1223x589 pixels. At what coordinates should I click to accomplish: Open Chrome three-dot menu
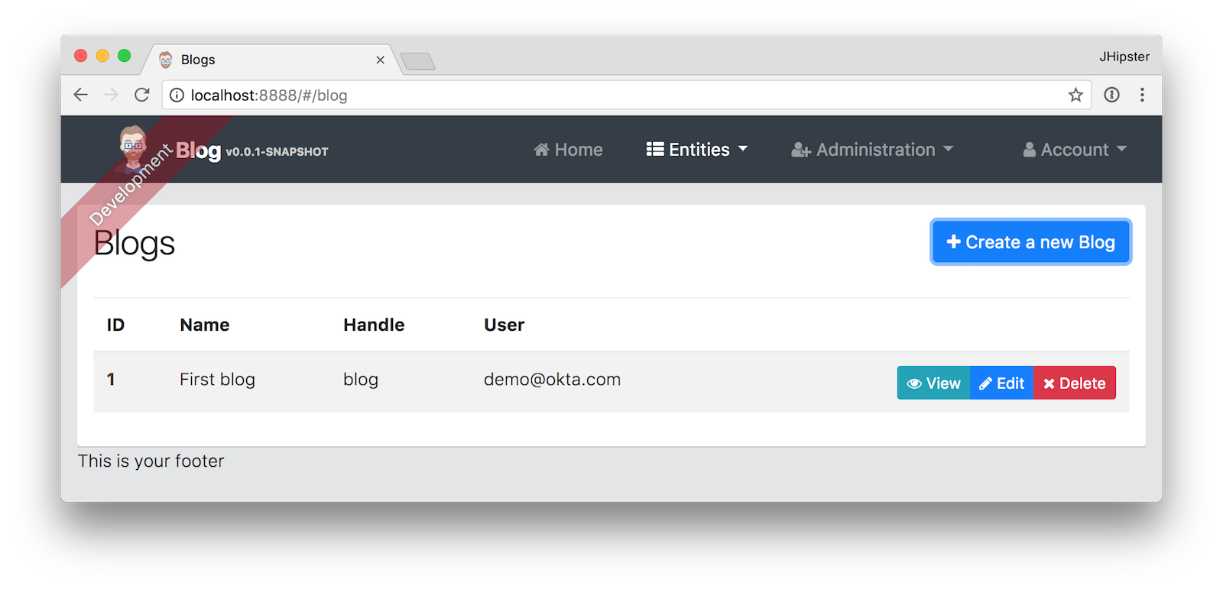point(1142,95)
